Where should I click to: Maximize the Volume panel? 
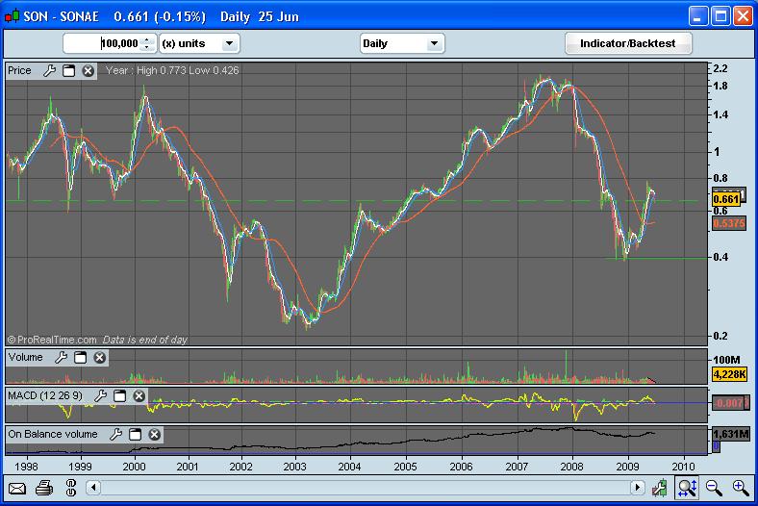80,358
